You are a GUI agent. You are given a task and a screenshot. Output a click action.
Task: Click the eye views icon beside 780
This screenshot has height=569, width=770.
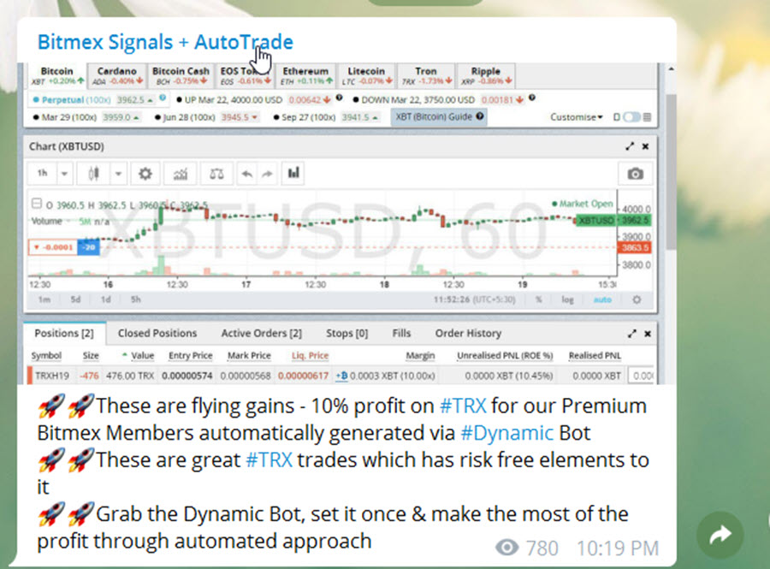point(506,548)
